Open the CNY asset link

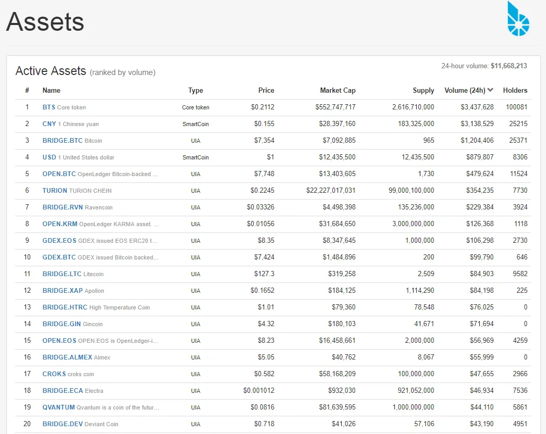click(49, 124)
